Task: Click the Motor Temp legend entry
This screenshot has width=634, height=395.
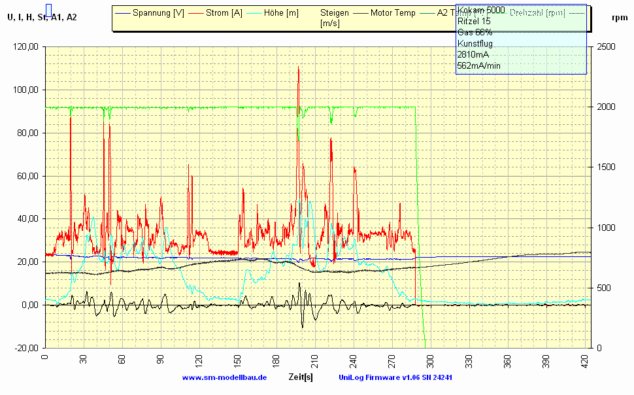Action: click(393, 12)
